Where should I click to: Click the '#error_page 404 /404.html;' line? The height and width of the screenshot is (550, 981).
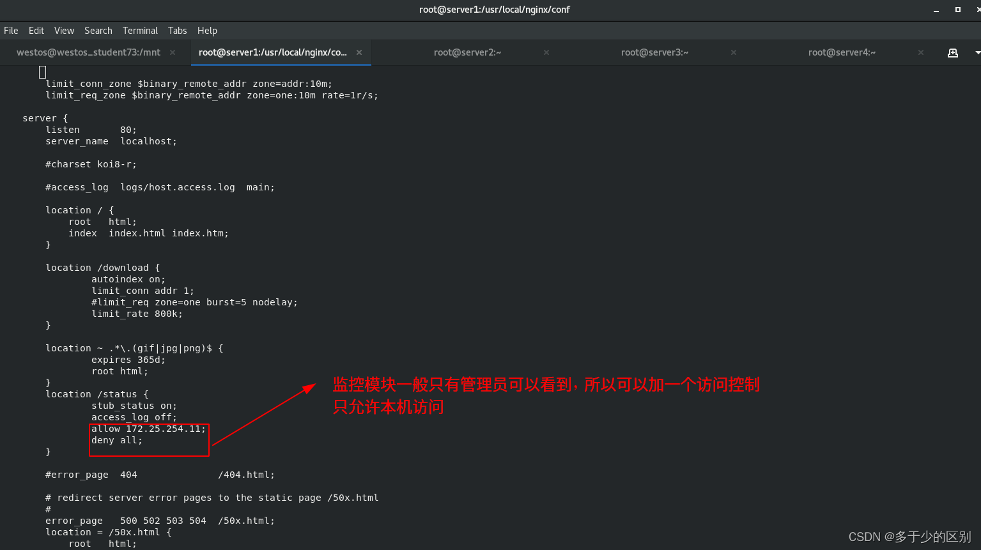click(160, 475)
